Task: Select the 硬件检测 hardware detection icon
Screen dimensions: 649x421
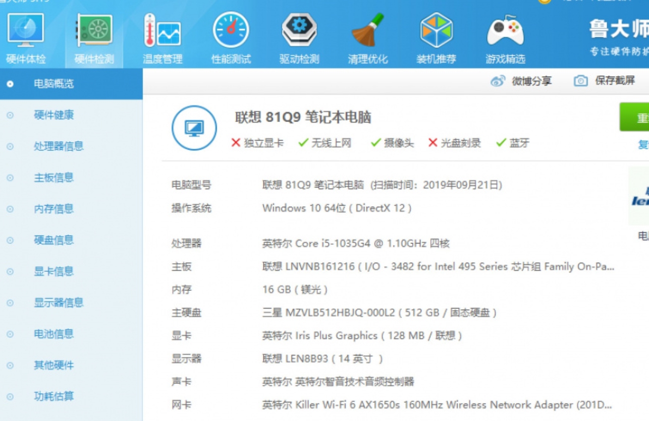Action: pos(94,38)
